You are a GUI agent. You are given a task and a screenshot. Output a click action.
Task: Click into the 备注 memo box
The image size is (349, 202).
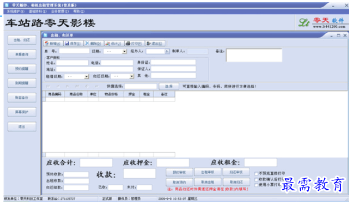[x=254, y=55]
